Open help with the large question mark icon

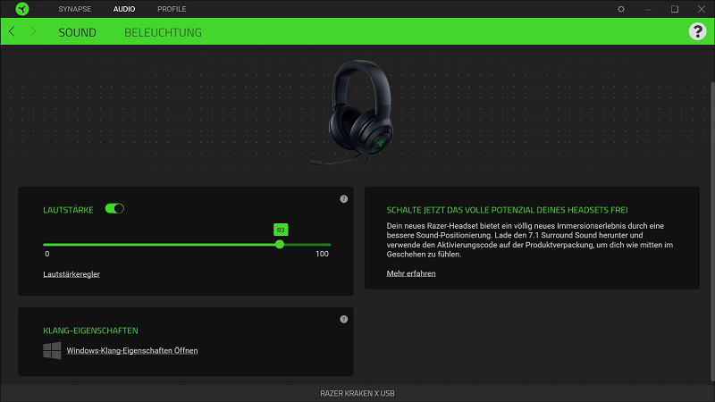point(697,31)
